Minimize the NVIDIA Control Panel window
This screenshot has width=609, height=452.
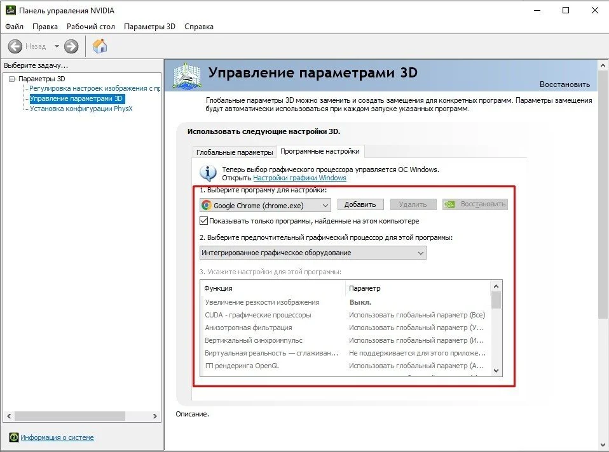tap(538, 11)
